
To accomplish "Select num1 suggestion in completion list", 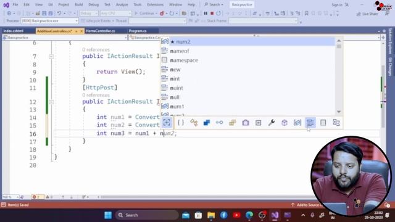I will point(248,107).
